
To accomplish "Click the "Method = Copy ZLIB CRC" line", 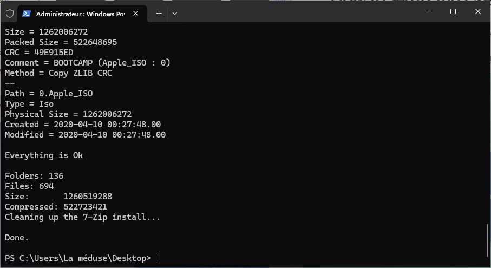I will 58,73.
